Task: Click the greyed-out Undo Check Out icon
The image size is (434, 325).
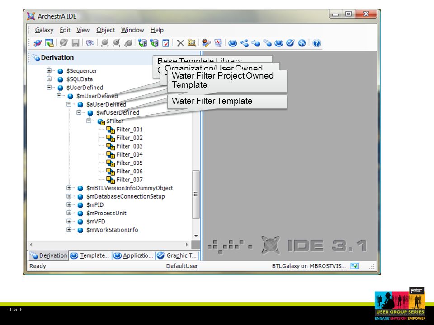Action: pyautogui.click(x=128, y=43)
